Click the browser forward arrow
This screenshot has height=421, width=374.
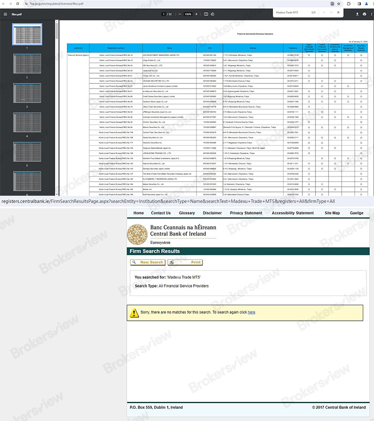point(10,4)
